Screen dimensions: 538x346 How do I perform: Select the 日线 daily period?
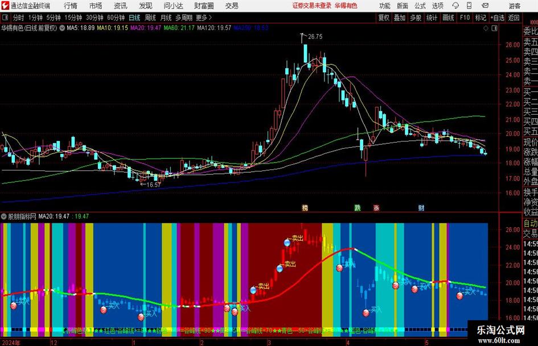tap(134, 18)
